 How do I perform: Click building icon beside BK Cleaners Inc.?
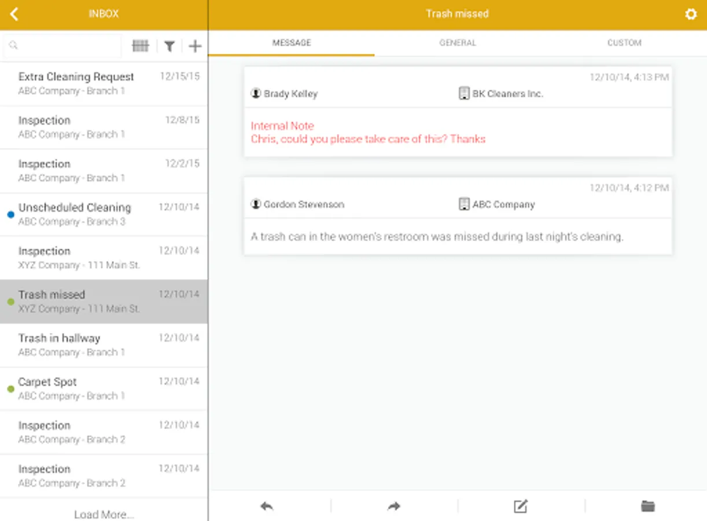pyautogui.click(x=463, y=93)
